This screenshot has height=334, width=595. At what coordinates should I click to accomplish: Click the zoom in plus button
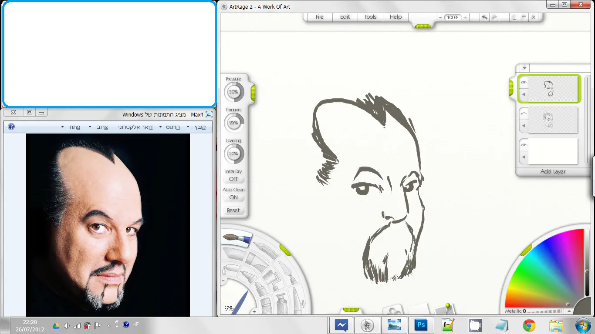click(465, 17)
